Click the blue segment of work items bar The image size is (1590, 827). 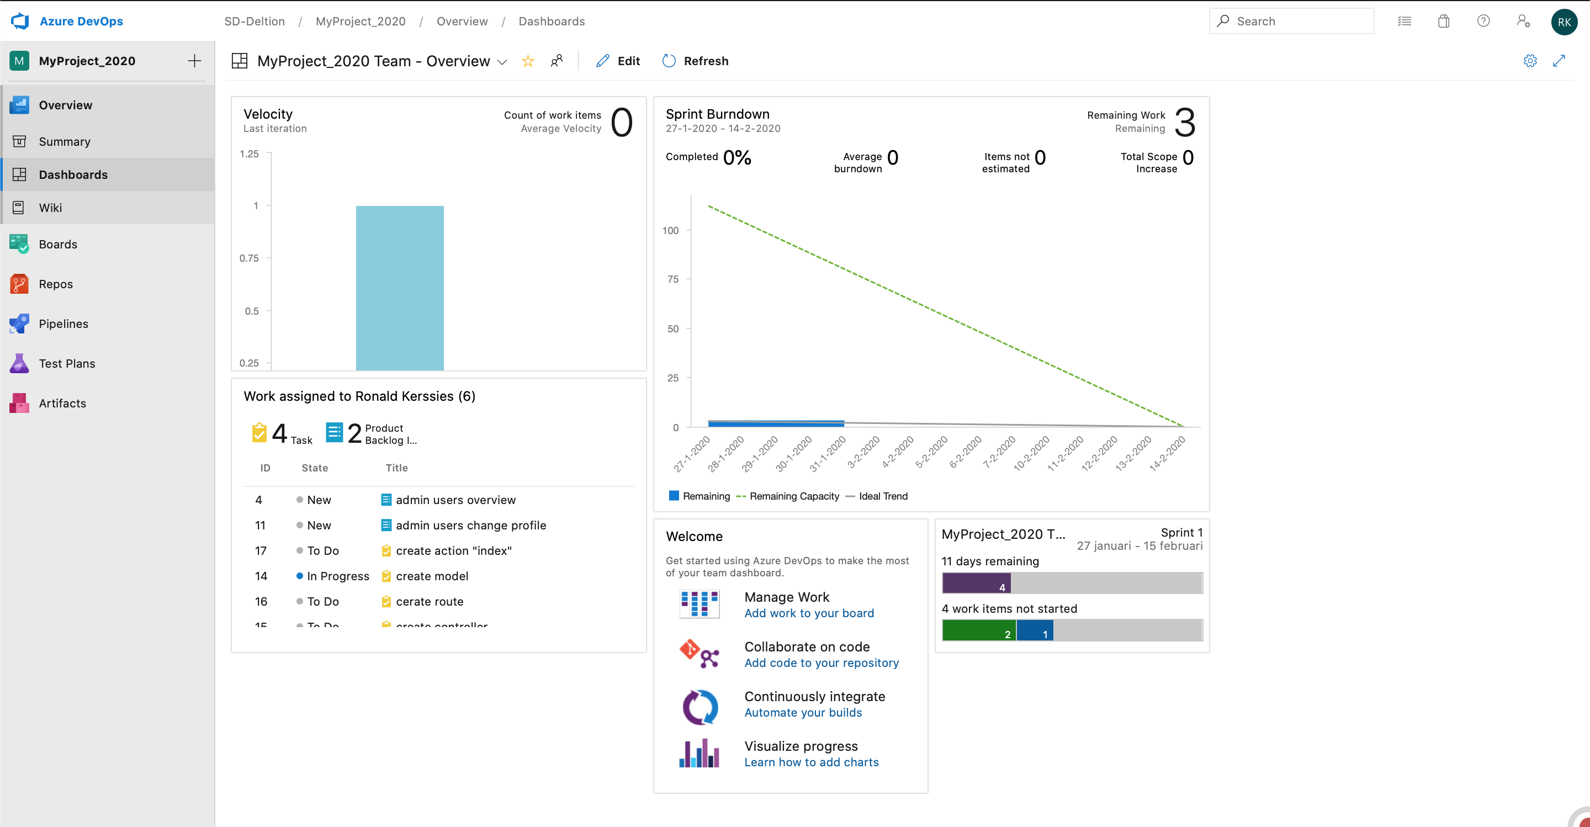(1035, 630)
